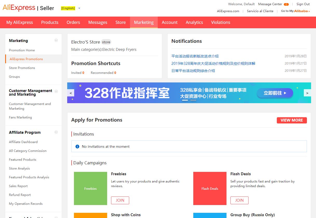This screenshot has width=316, height=218.
Task: Open the English language dropdown
Action: point(79,8)
